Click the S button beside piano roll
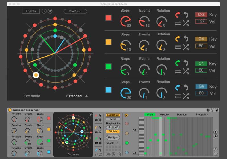 click(x=215, y=149)
